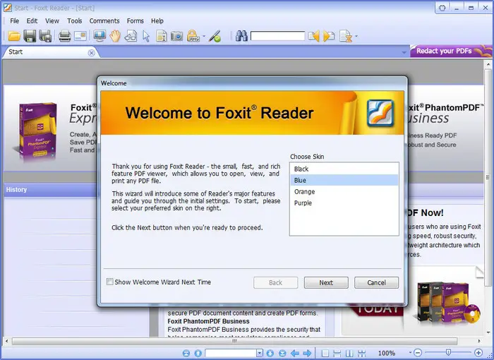Screen dimensions: 494x360
Task: Select the Purple skin
Action: [344, 203]
